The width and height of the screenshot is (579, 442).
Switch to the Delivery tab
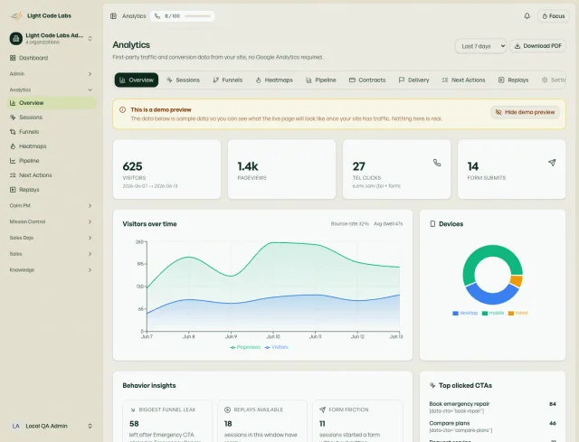point(413,80)
